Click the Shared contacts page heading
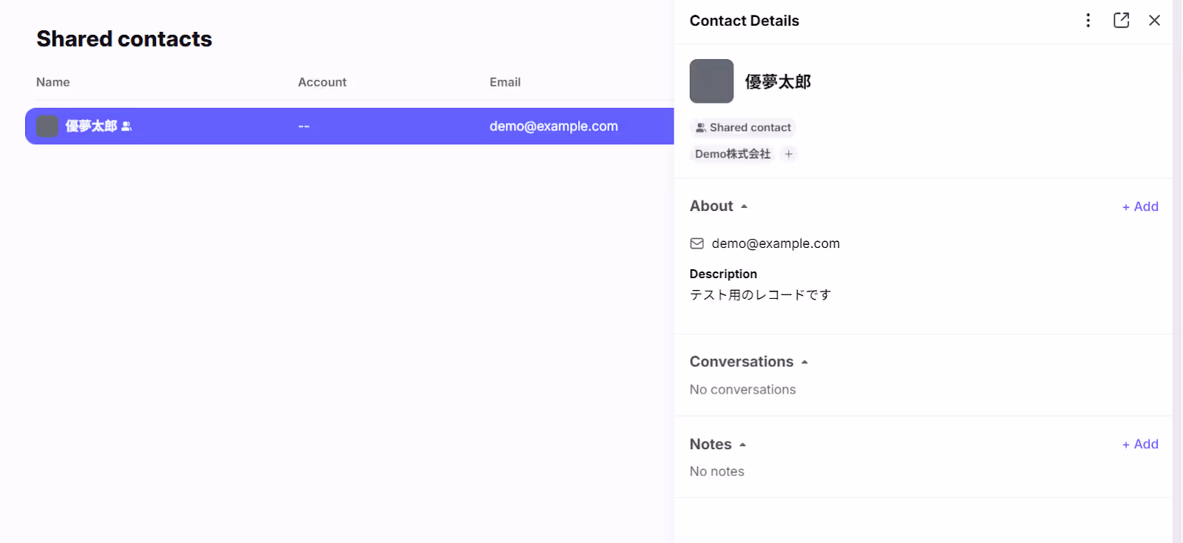Screen dimensions: 1183x543 [x=124, y=38]
